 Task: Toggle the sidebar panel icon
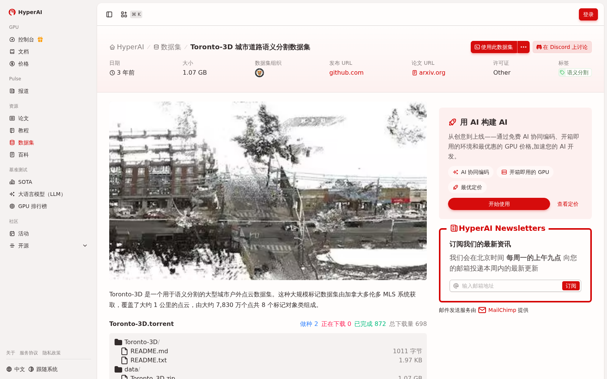[x=109, y=14]
